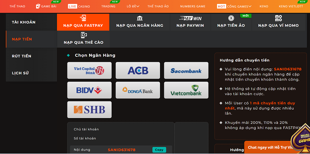This screenshot has height=154, width=310.
Task: Choose the ACB bank logo
Action: 138,70
